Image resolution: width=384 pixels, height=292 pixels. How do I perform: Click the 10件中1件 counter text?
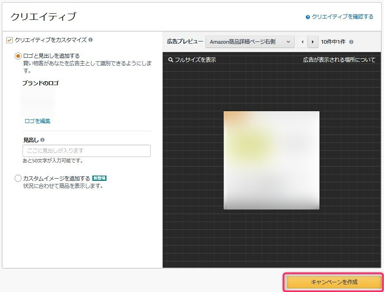[333, 42]
